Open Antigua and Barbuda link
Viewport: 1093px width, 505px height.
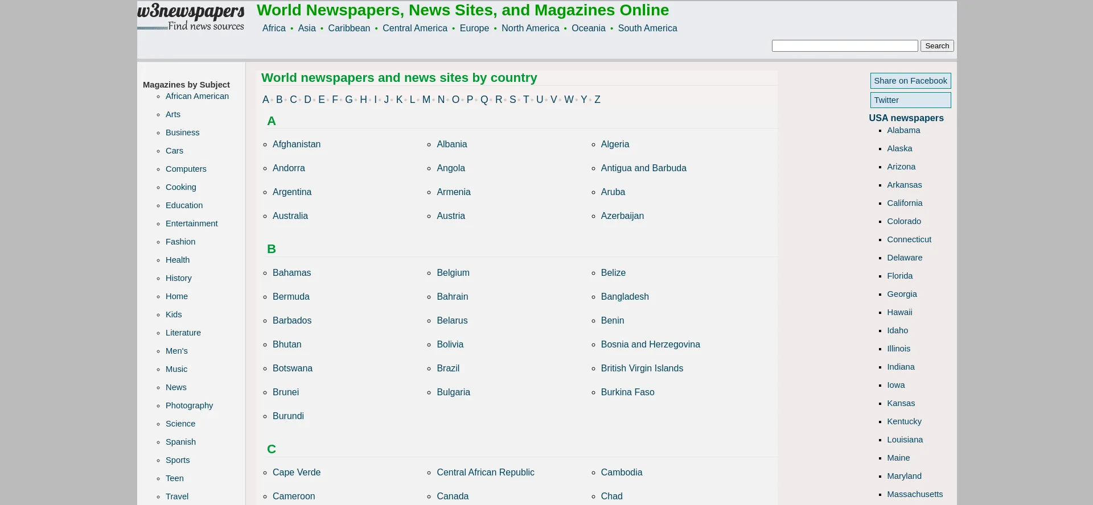tap(644, 168)
